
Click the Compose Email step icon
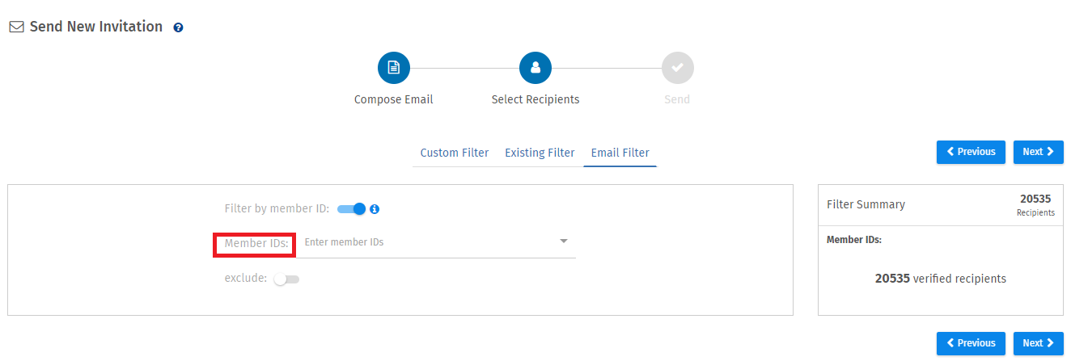394,68
